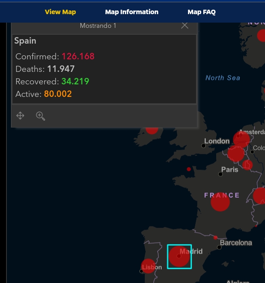The width and height of the screenshot is (265, 283).
Task: Open the Map FAQ tab
Action: click(x=201, y=12)
